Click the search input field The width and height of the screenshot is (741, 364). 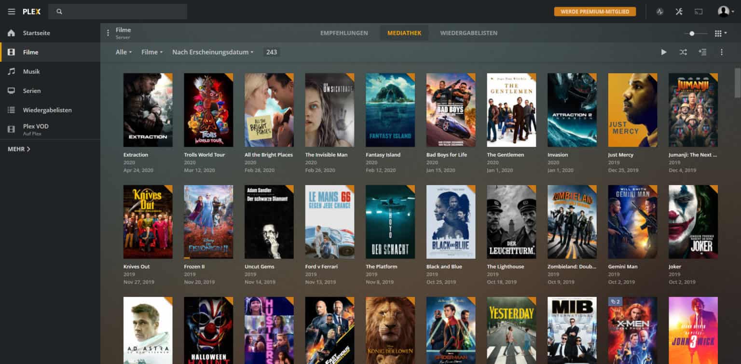[x=121, y=12]
